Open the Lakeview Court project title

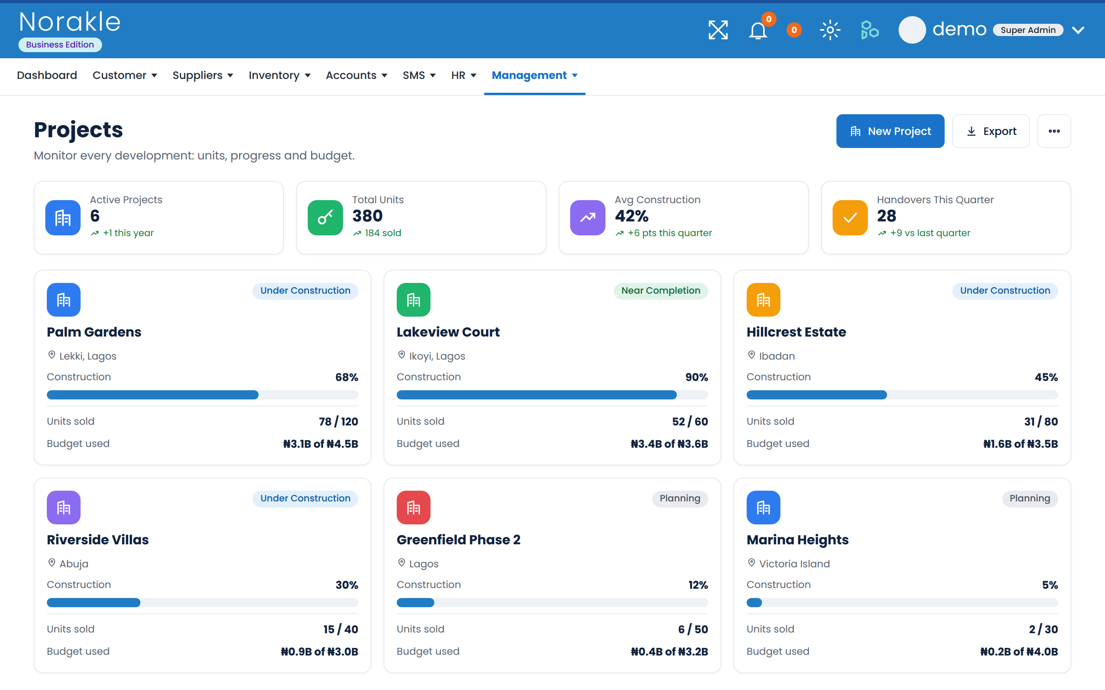click(x=448, y=332)
